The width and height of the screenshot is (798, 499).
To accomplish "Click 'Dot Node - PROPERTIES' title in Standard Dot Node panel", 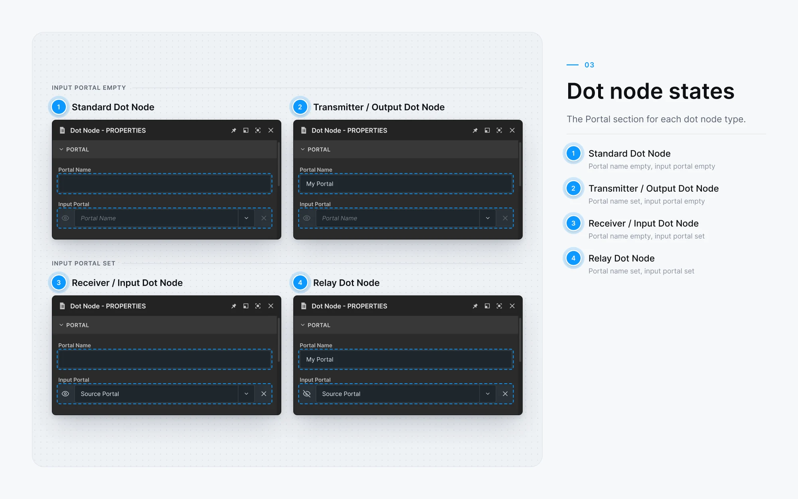I will point(108,131).
